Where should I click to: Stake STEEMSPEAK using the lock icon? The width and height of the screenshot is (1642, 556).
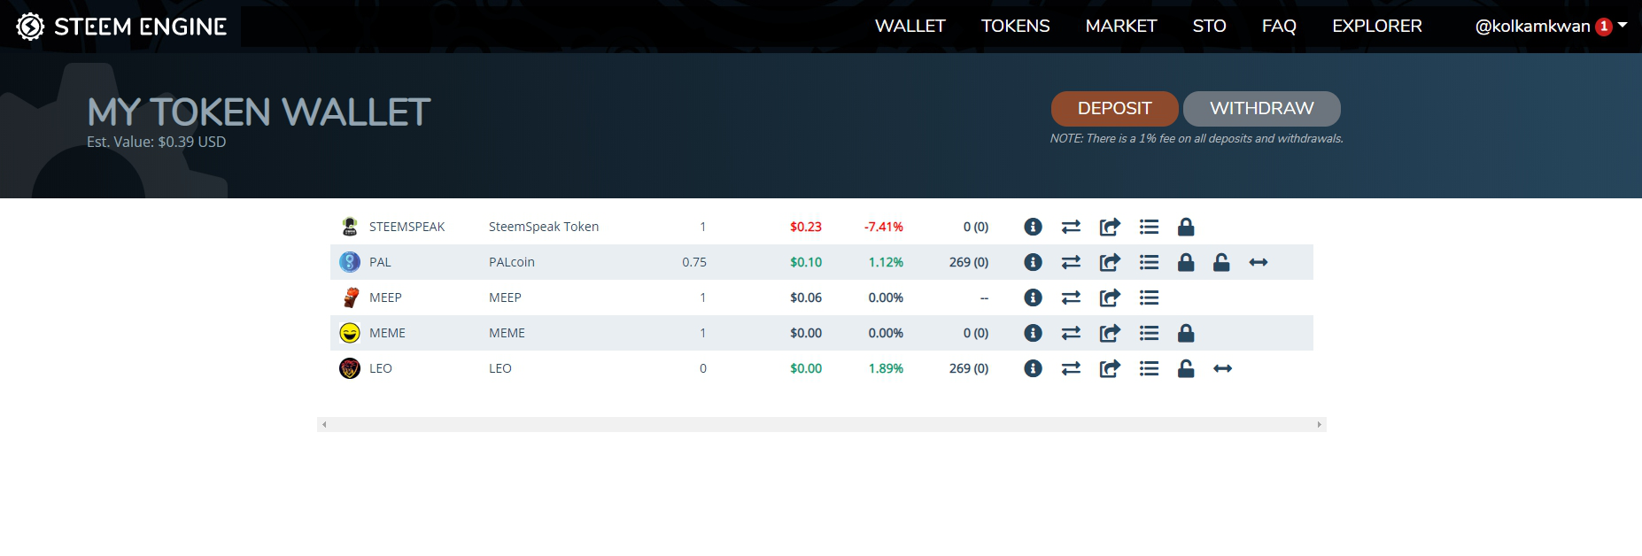1186,227
